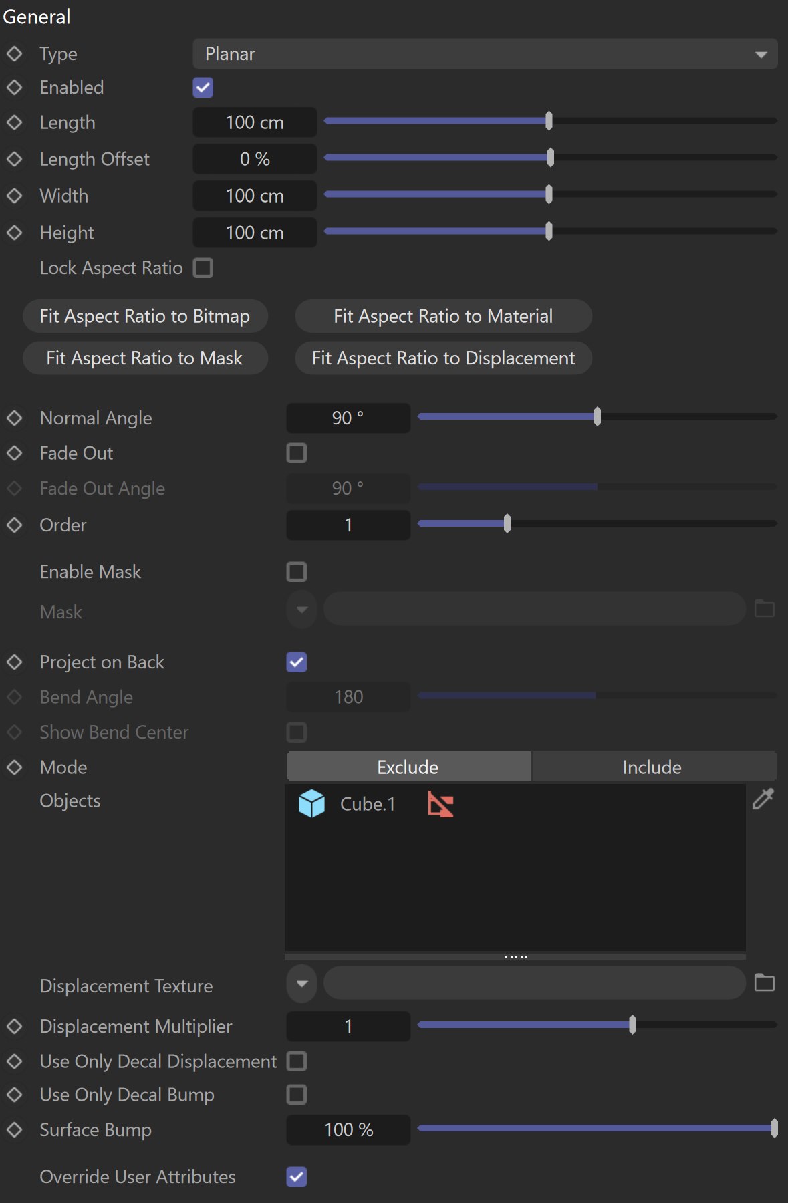
Task: Click the Length value field showing 100 cm
Action: 255,122
